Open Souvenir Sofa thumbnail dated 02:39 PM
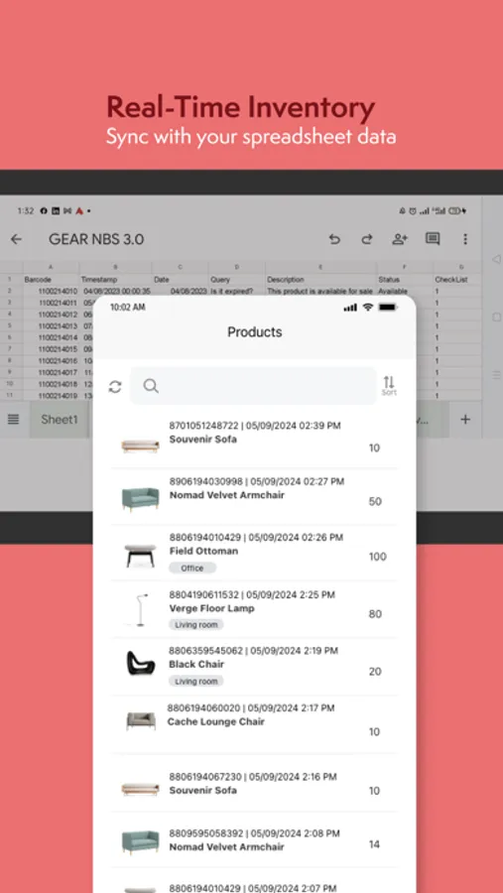Viewport: 503px width, 893px height. pyautogui.click(x=140, y=446)
